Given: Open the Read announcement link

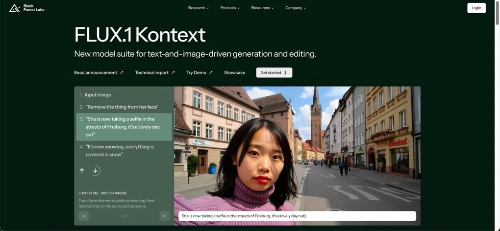Looking at the screenshot, I should (x=99, y=72).
